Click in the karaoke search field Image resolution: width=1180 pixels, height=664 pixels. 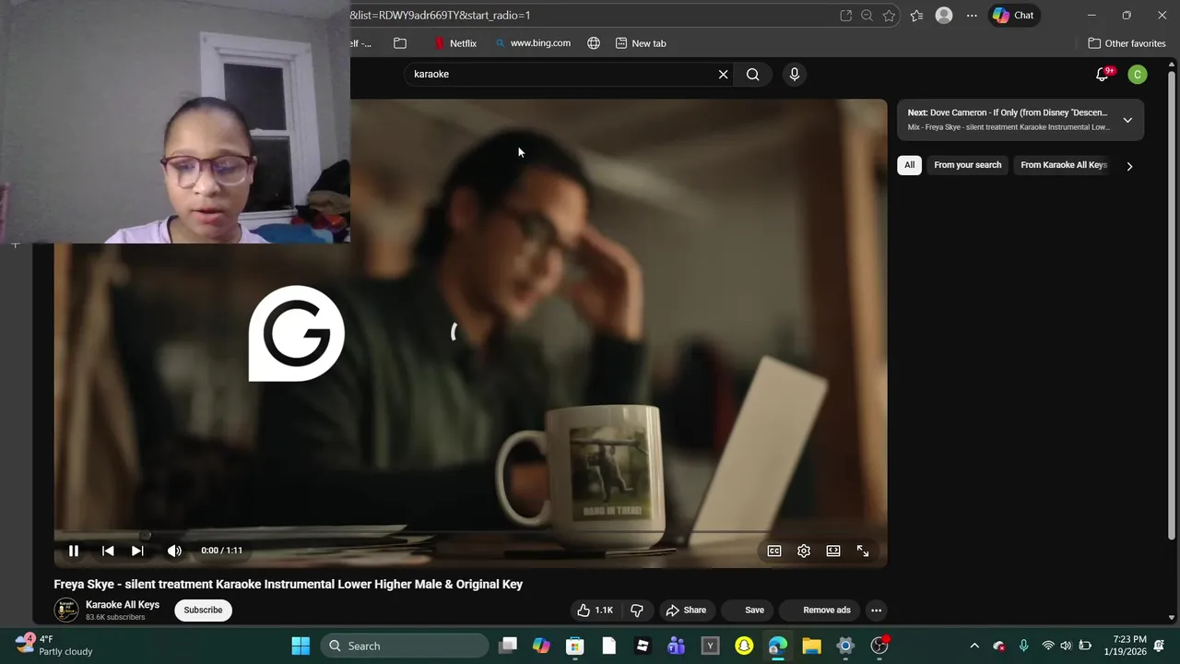[x=560, y=74]
